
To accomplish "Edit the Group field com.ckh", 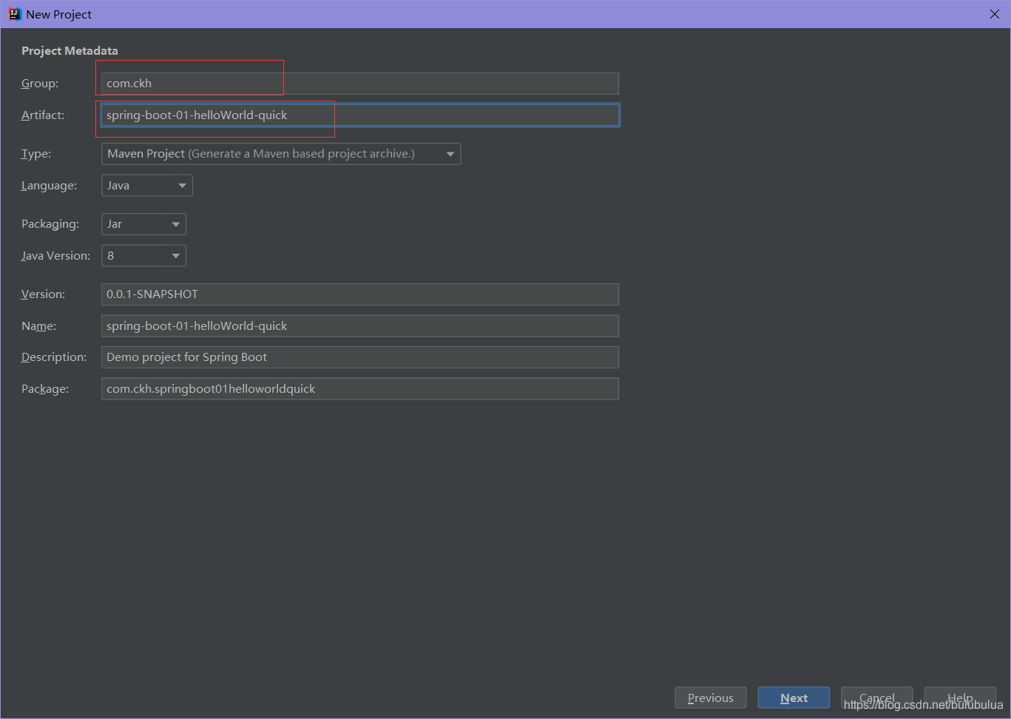I will tap(359, 84).
